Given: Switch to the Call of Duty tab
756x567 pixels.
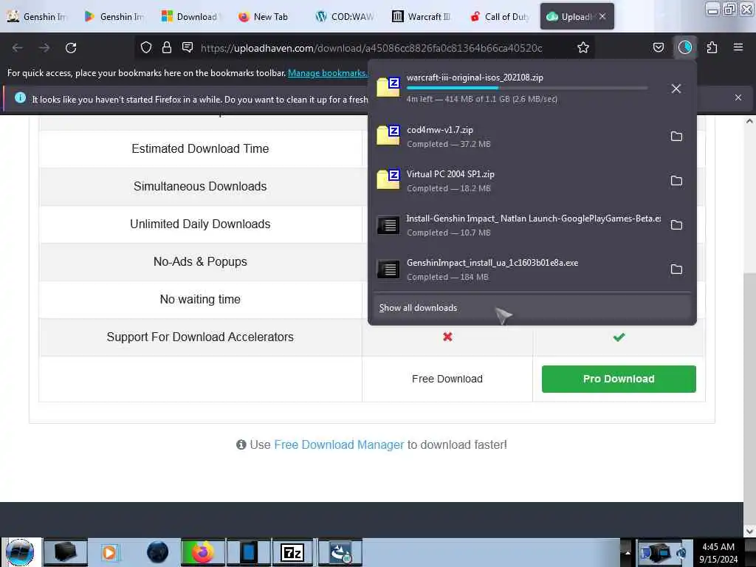Looking at the screenshot, I should point(498,16).
